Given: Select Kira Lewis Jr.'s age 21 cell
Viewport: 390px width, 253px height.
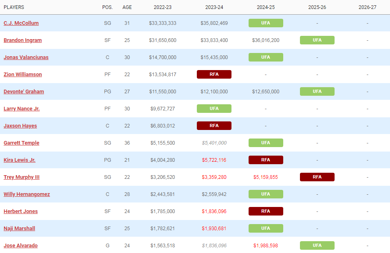Looking at the screenshot, I should point(127,160).
